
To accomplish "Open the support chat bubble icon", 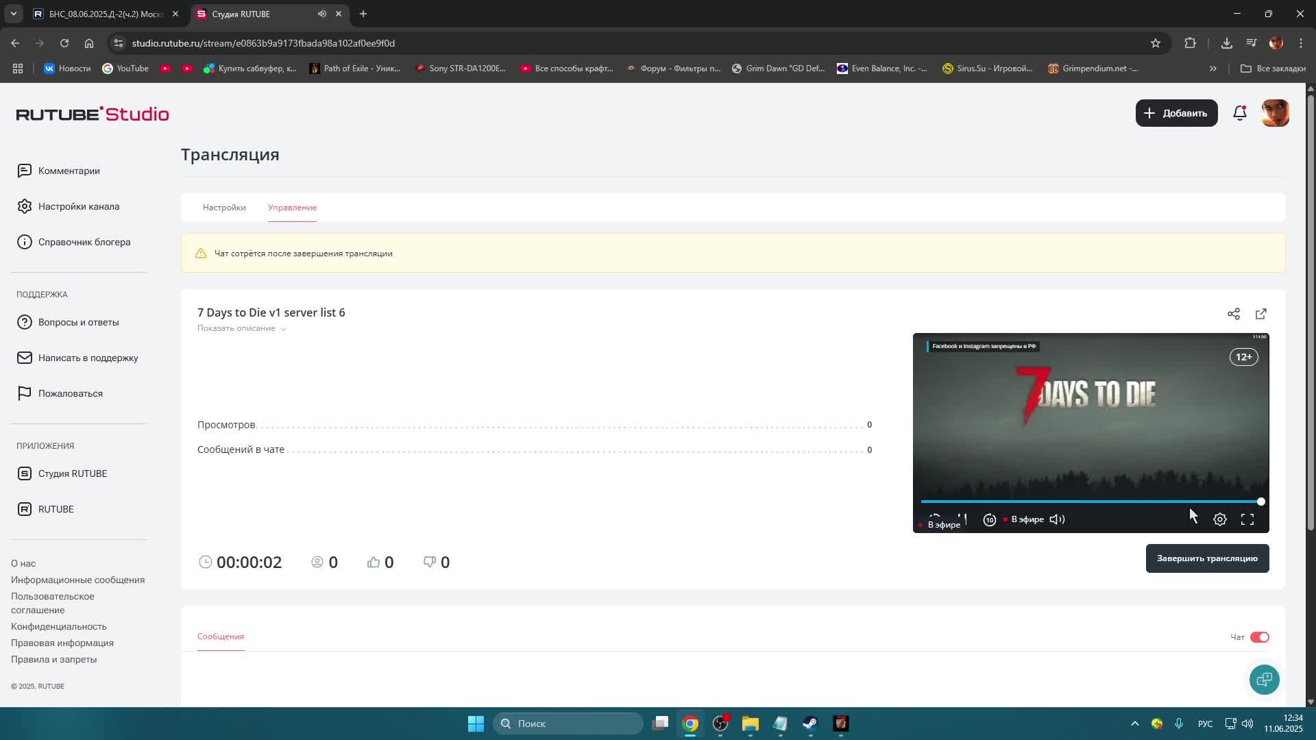I will pyautogui.click(x=1264, y=679).
